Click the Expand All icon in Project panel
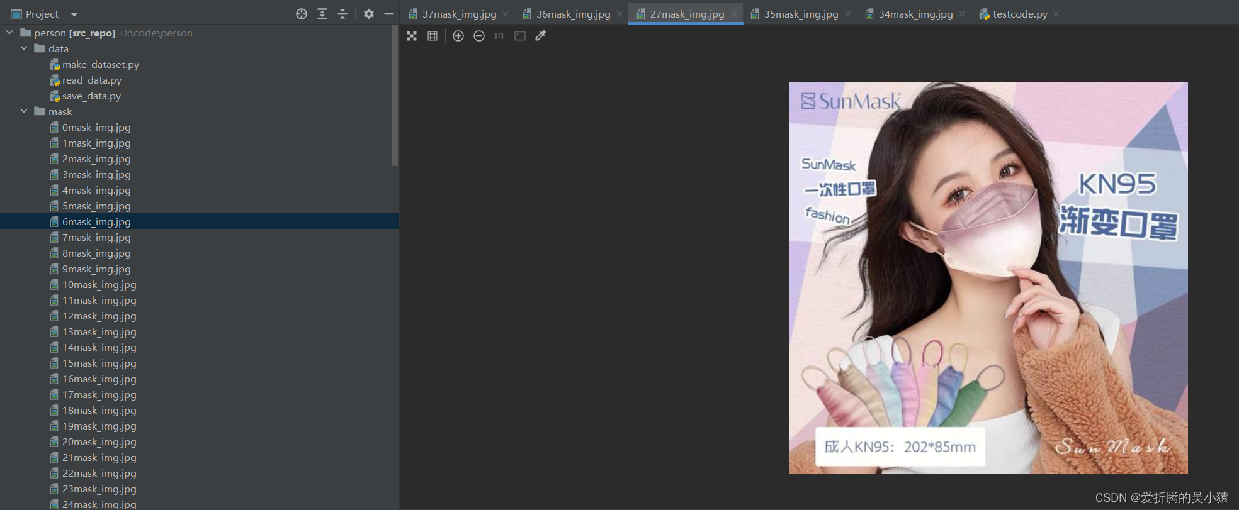 pos(322,14)
